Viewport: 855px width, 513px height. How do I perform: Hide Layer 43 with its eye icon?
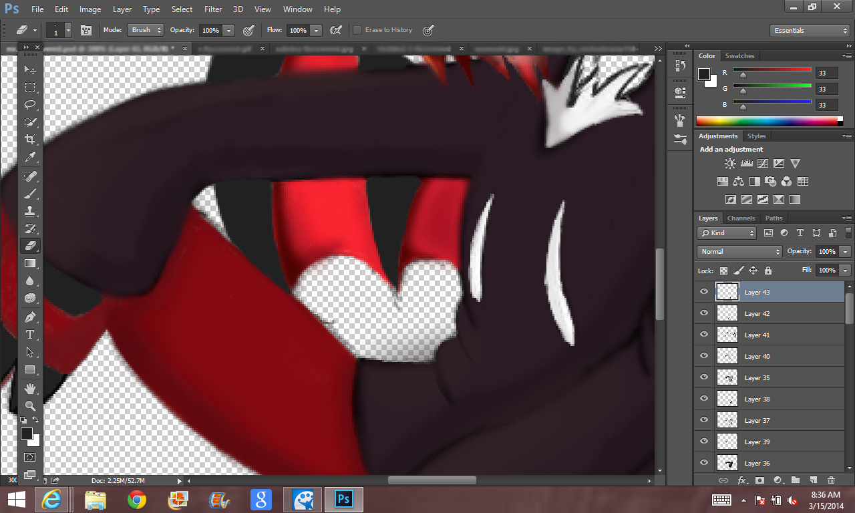(704, 292)
